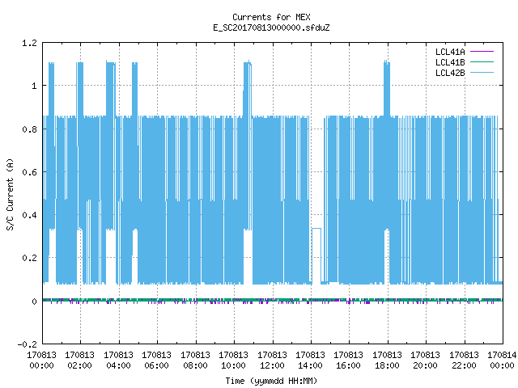
Task: Click the y-axis tick value 0.4
Action: click(x=29, y=215)
